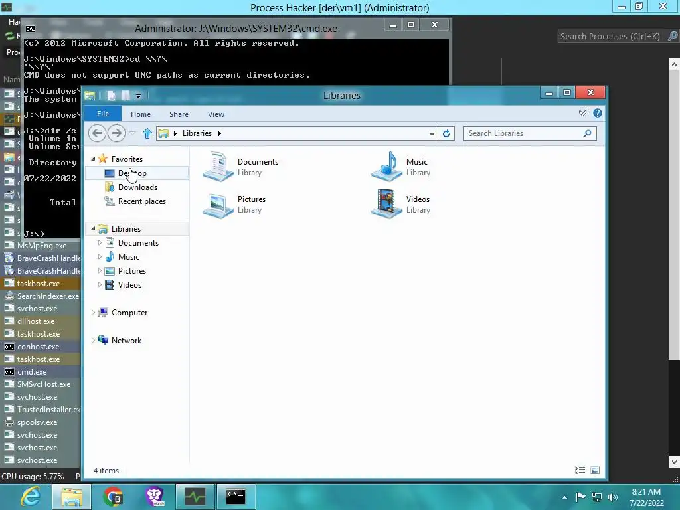680x510 pixels.
Task: Click the new folder quick access icon
Action: coord(126,96)
